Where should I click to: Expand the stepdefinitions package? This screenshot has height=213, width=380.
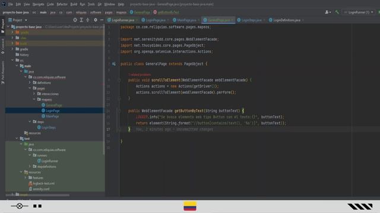pyautogui.click(x=30, y=166)
